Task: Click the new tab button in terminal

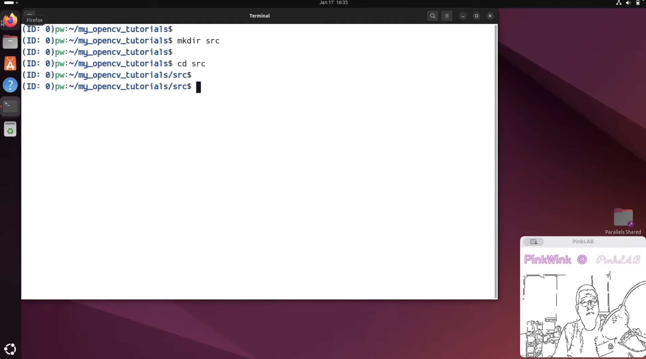Action: (29, 15)
